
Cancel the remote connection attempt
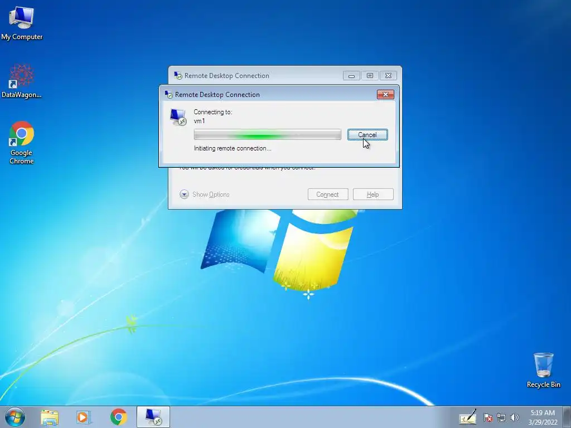coord(367,135)
